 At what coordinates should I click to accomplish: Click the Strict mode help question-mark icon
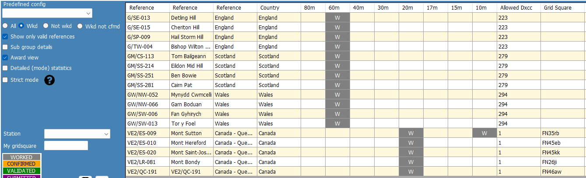[50, 80]
